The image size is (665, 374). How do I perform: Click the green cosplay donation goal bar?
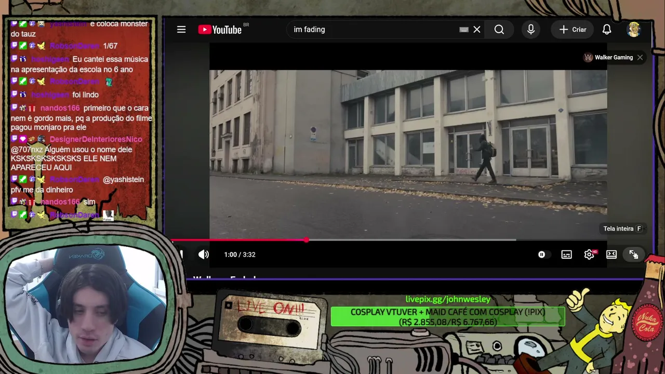click(x=448, y=317)
